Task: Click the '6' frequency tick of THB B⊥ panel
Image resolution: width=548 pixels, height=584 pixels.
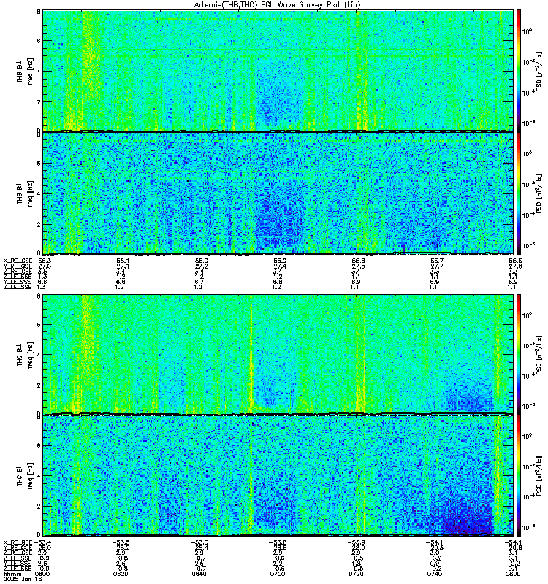Action: pyautogui.click(x=39, y=41)
